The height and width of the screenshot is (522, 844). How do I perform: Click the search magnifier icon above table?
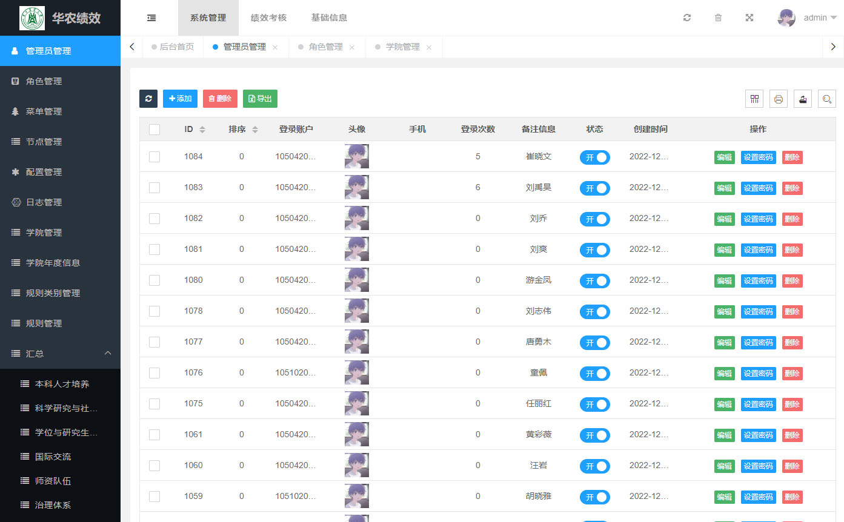[826, 99]
